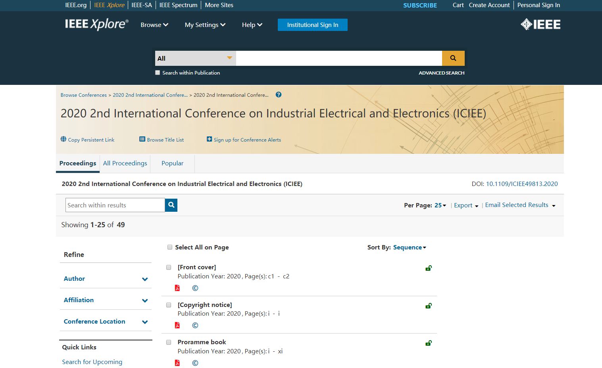Click the IEEE logo in header
This screenshot has height=368, width=602.
(x=540, y=25)
